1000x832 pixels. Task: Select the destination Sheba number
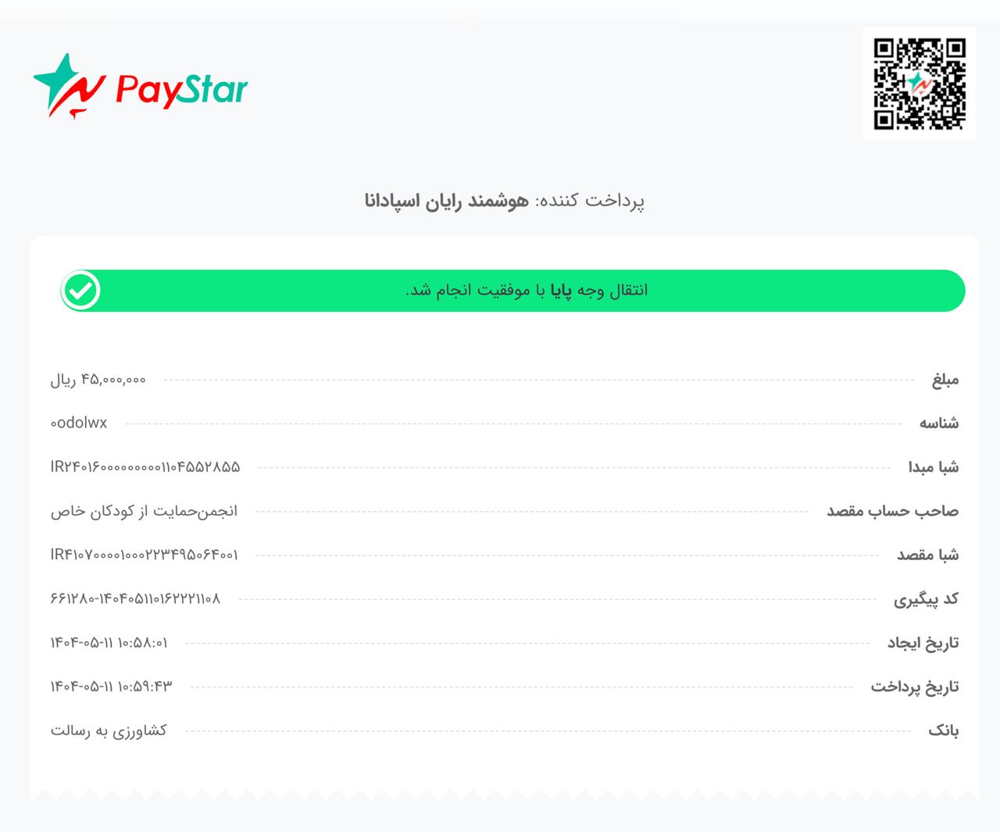coord(145,555)
